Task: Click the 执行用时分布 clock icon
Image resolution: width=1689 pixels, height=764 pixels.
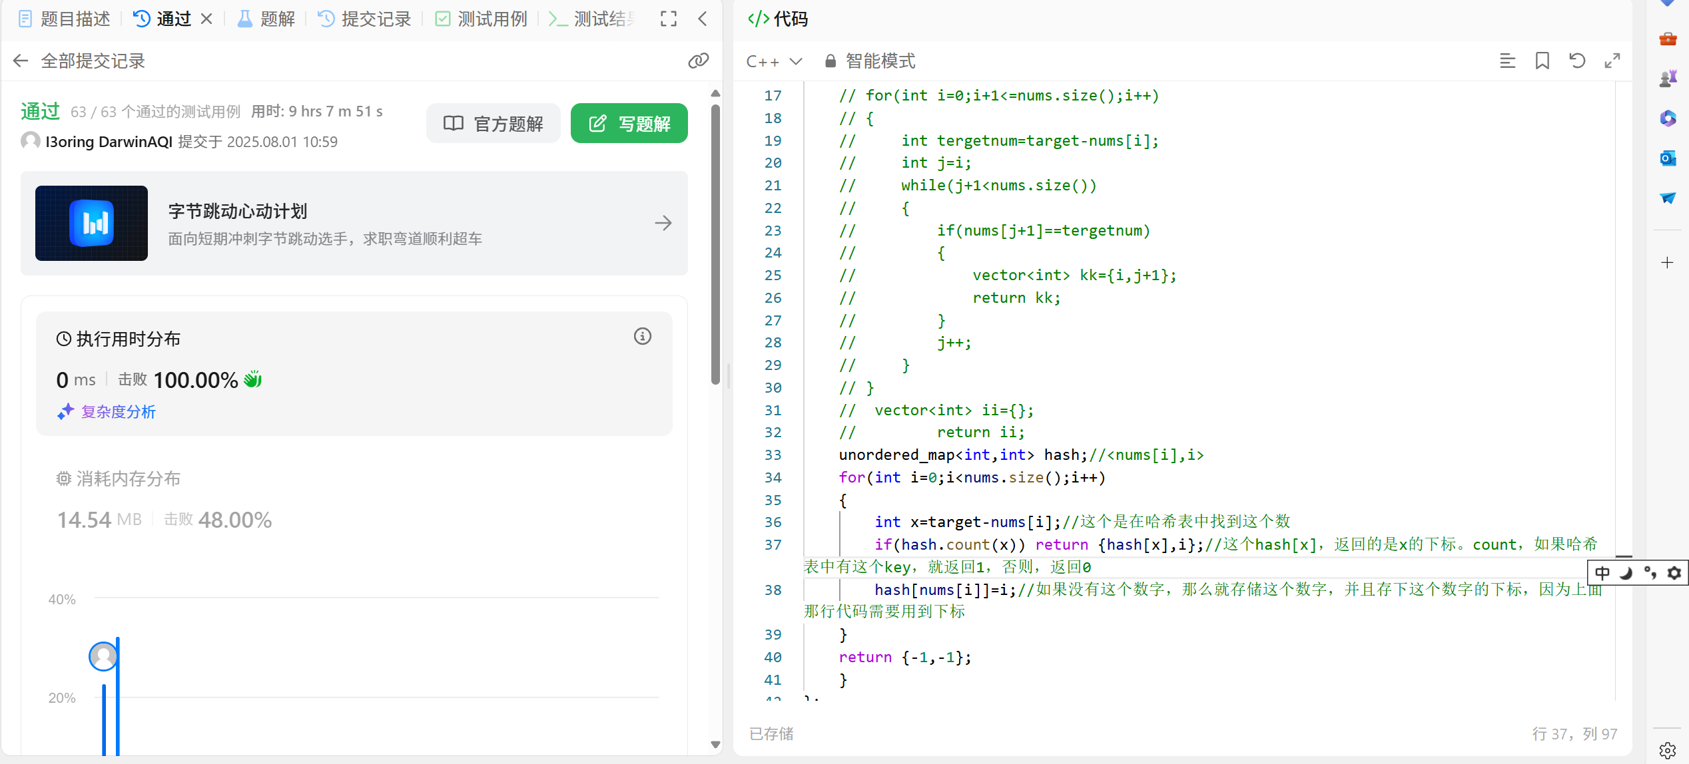Action: (63, 339)
